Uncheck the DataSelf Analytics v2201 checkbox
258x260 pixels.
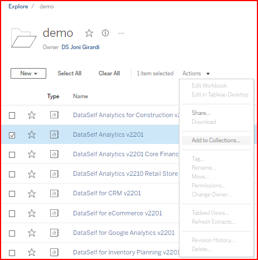[x=12, y=135]
